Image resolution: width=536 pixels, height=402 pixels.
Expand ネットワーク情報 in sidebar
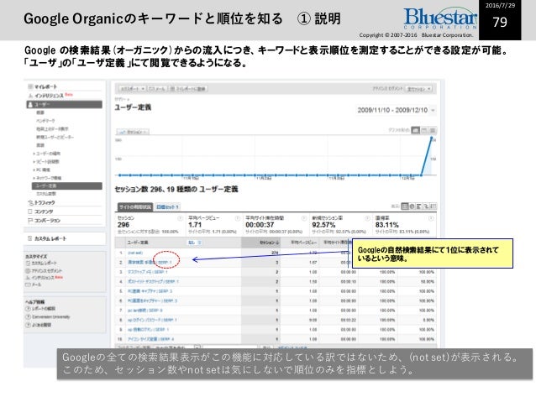(49, 178)
